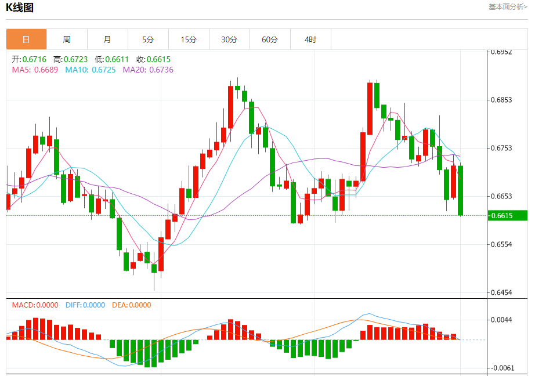Open the 15分 interval tab
The height and width of the screenshot is (376, 535).
pos(189,39)
